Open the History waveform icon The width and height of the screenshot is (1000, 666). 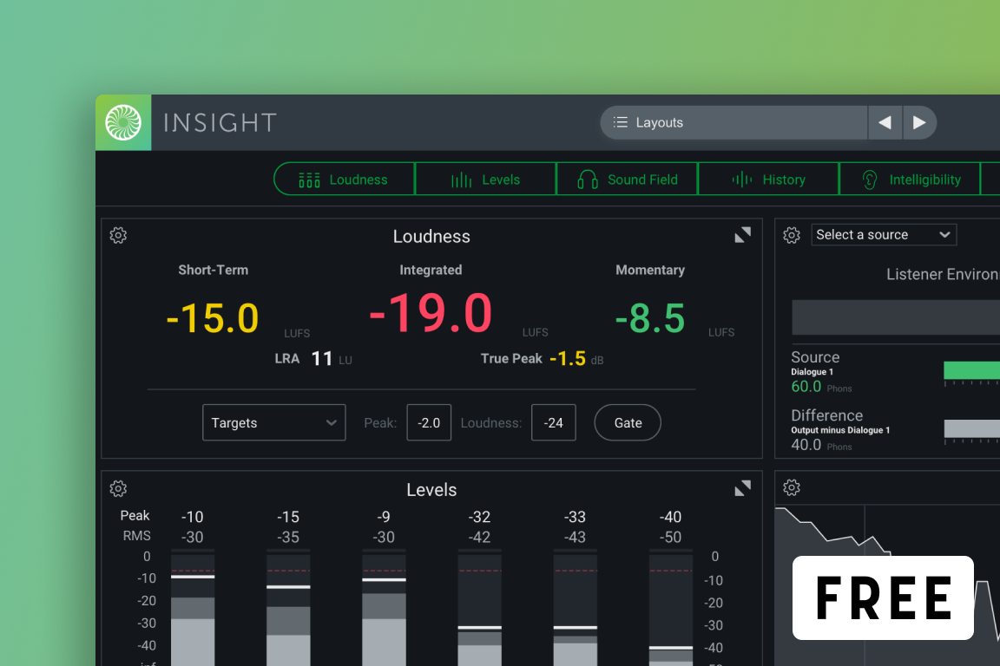coord(742,179)
